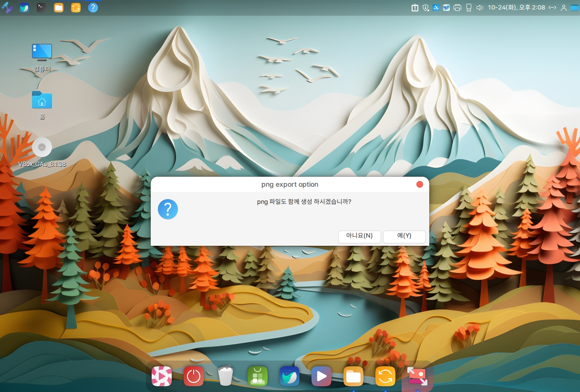
Task: Launch the media player with play triangle in the dock
Action: point(321,377)
